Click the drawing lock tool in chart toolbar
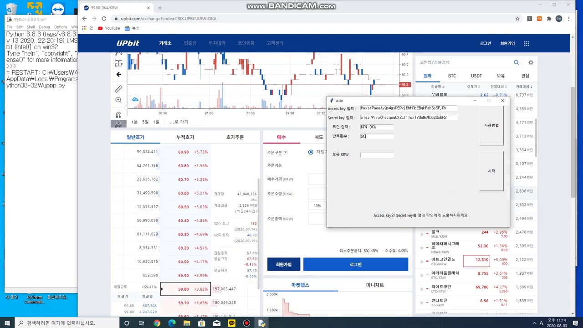Image resolution: width=583 pixels, height=328 pixels. (118, 124)
